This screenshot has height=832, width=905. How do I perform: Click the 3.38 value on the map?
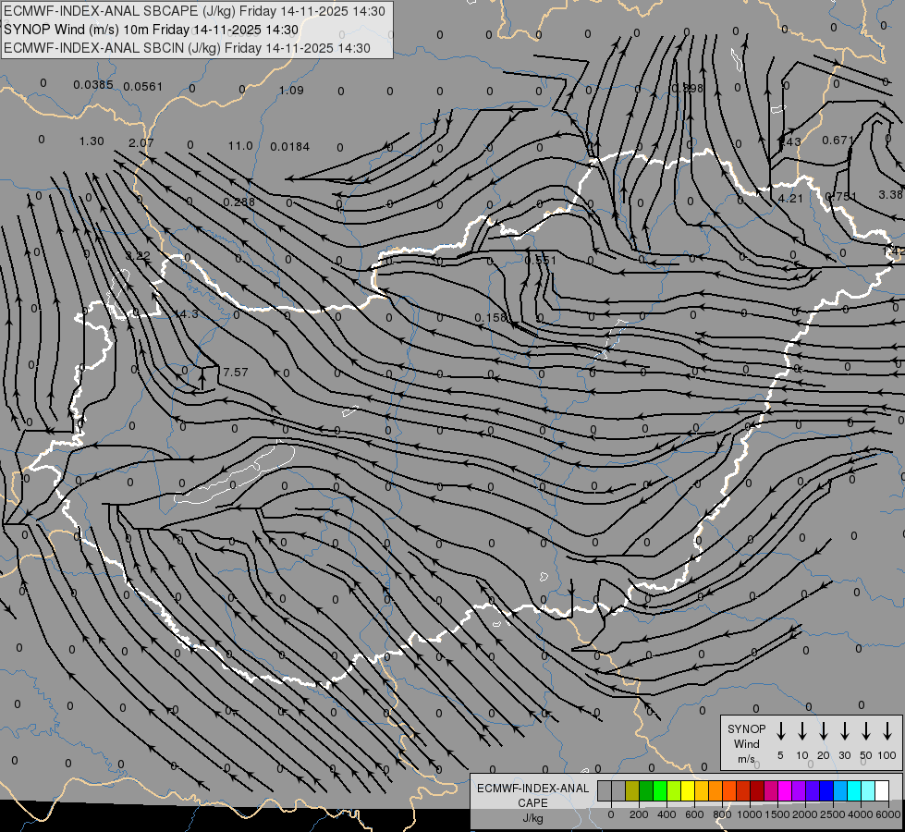pyautogui.click(x=890, y=194)
